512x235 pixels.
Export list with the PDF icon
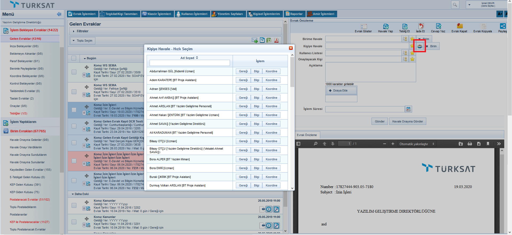click(276, 40)
